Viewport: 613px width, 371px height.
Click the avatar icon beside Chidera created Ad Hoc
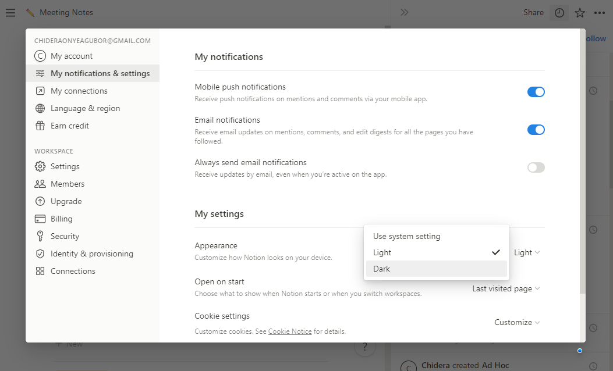[409, 366]
